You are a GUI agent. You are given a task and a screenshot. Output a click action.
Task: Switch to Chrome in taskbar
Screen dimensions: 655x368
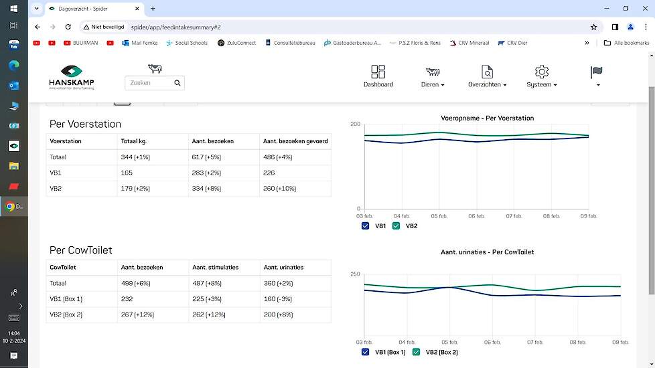click(x=14, y=206)
